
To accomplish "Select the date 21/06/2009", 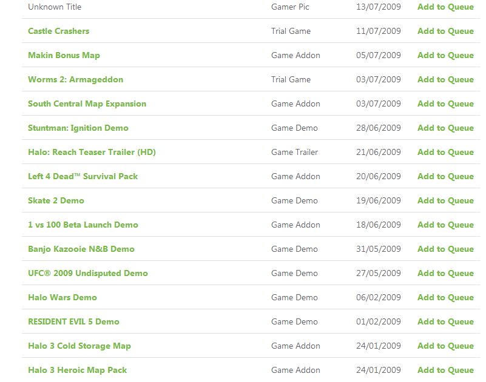I will (379, 152).
